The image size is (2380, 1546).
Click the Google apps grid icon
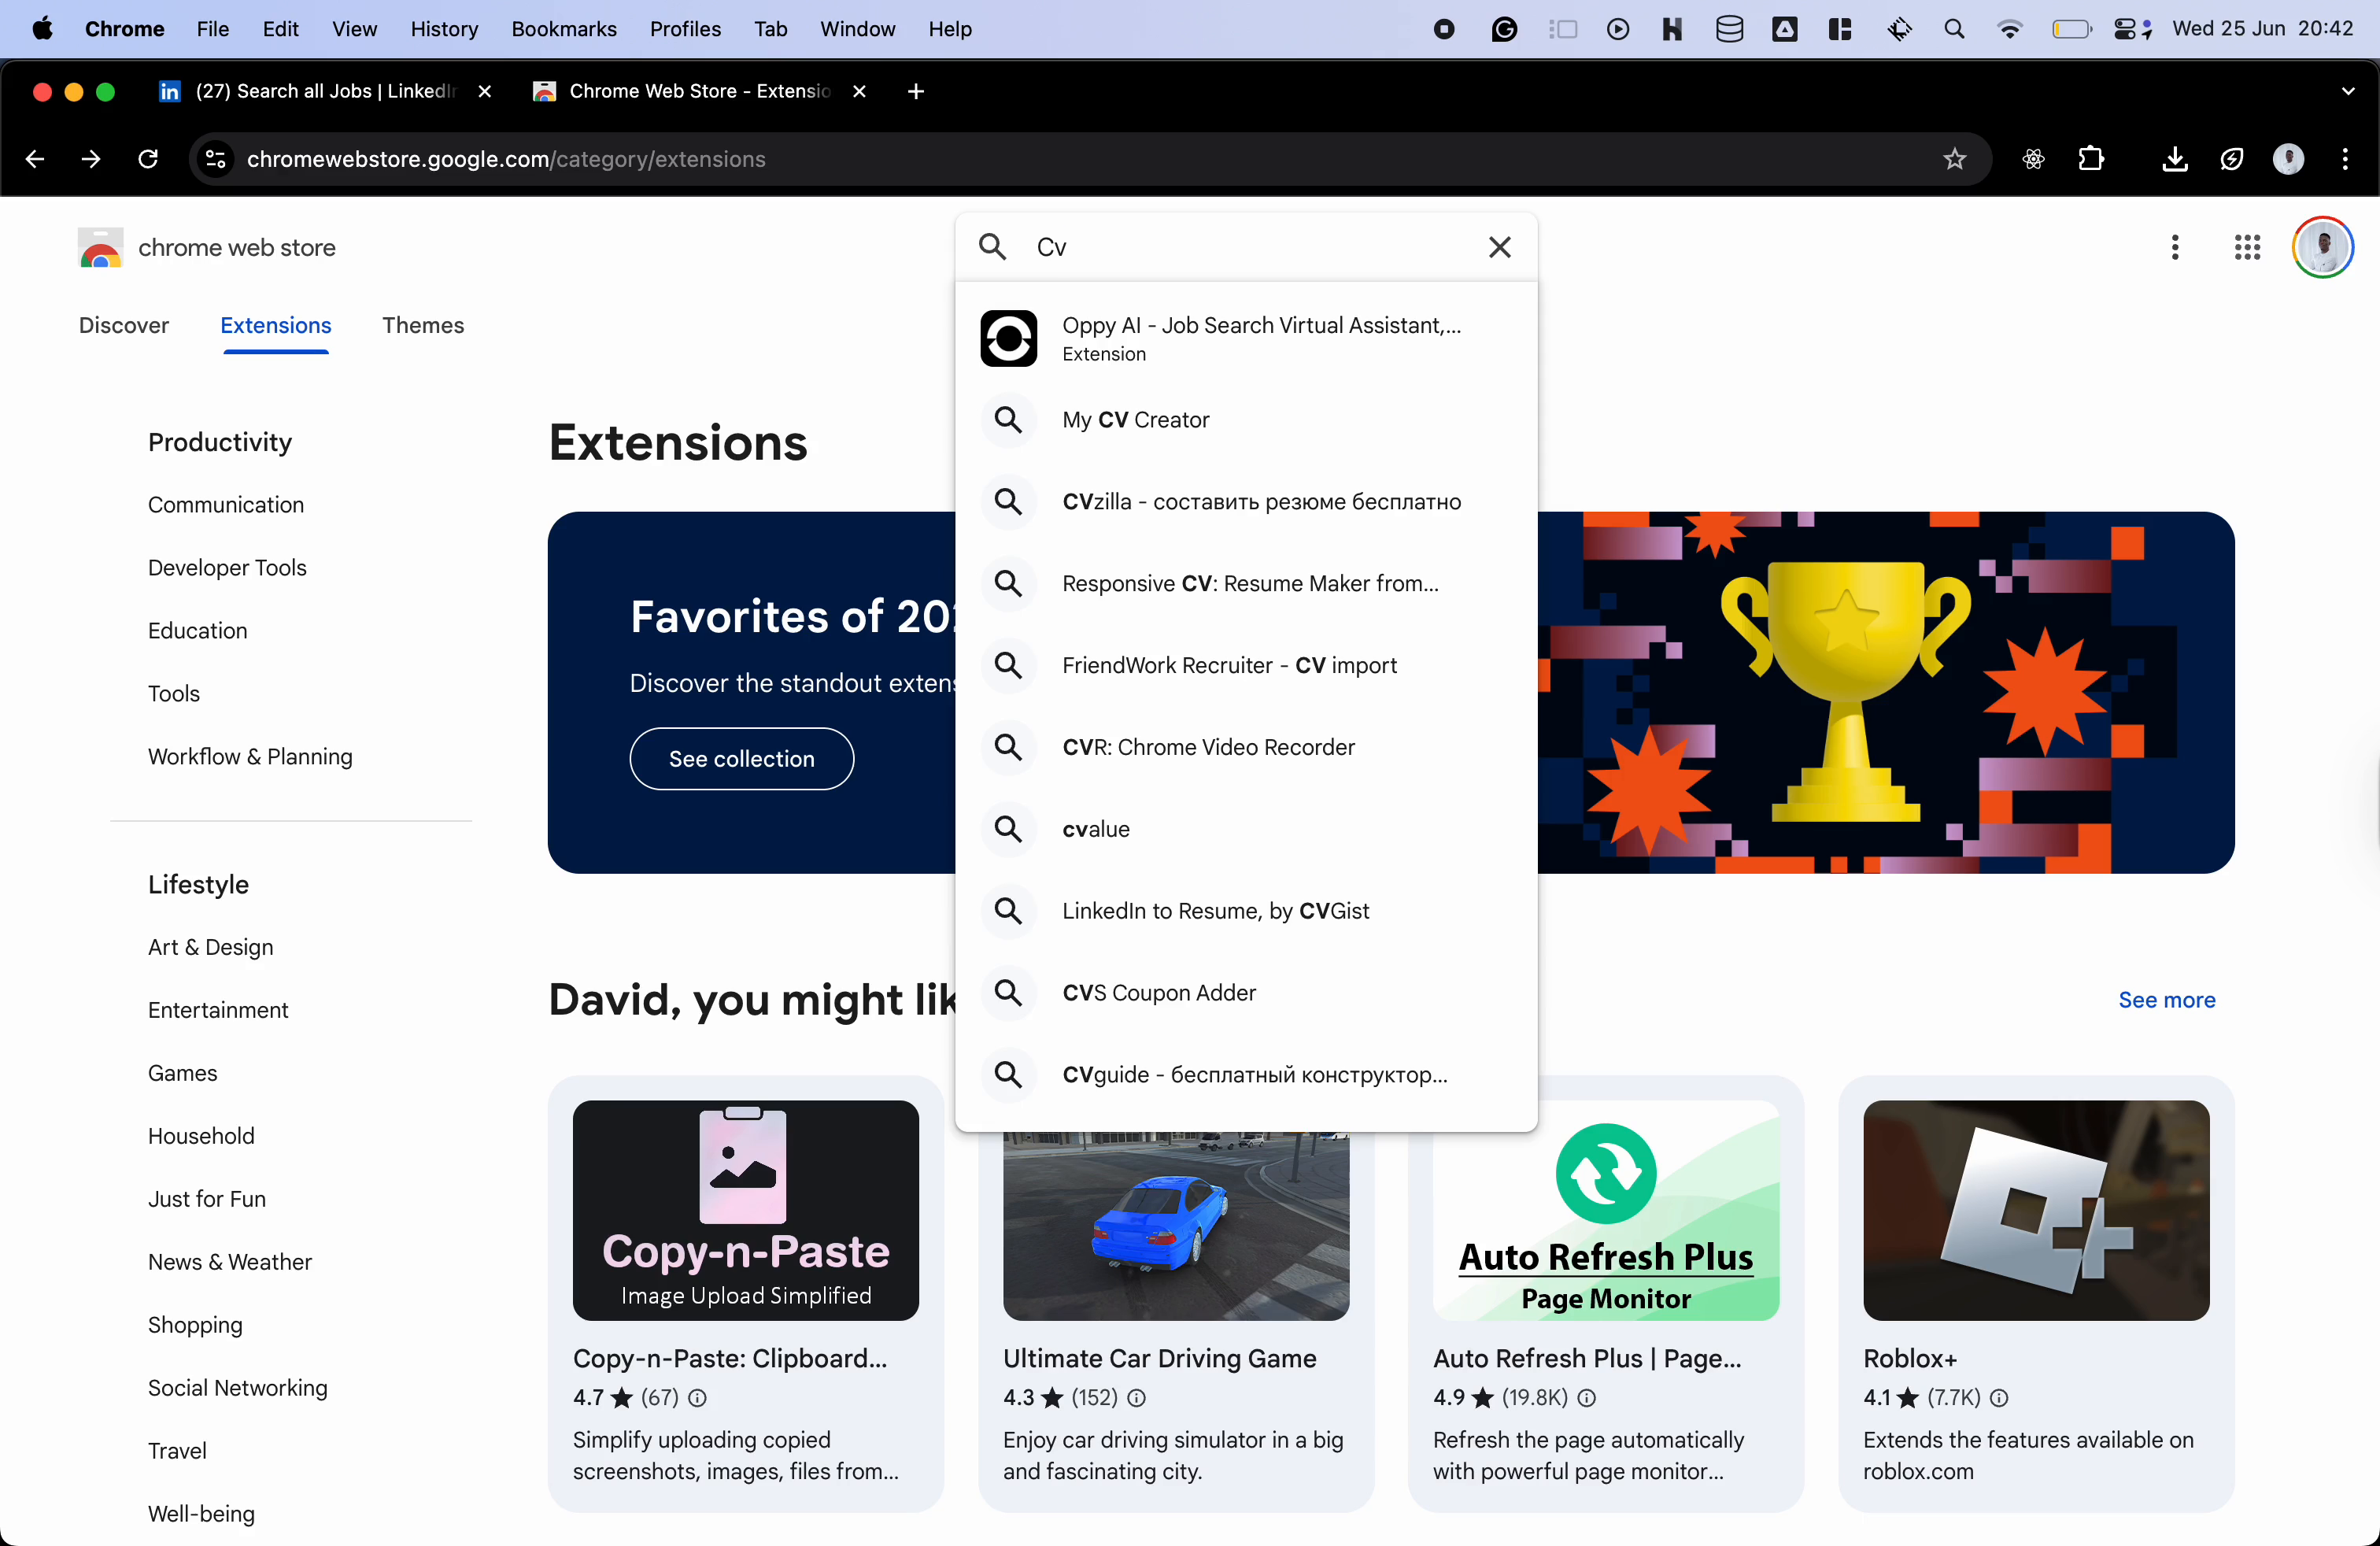tap(2247, 247)
